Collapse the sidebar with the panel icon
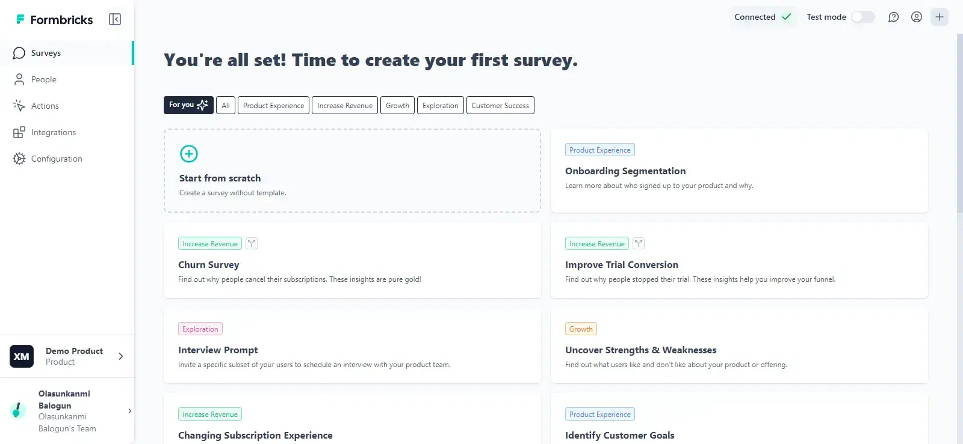 (x=115, y=20)
